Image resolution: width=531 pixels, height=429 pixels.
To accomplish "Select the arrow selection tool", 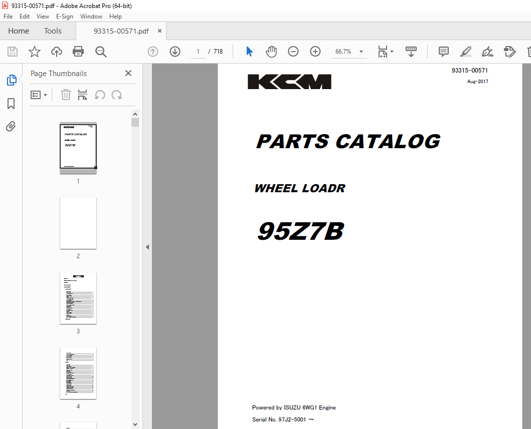I will 249,52.
